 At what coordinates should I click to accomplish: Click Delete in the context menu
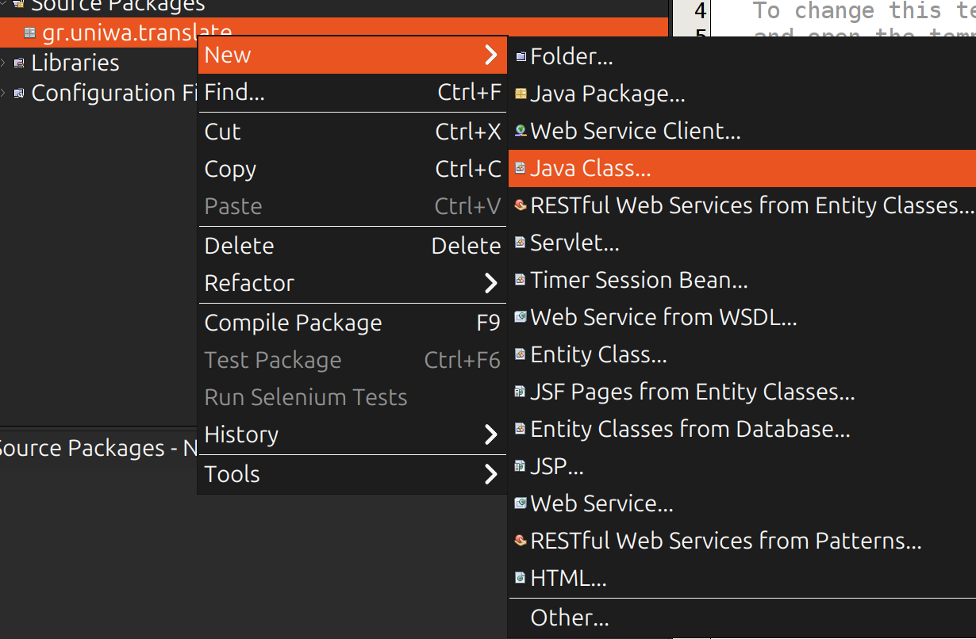(239, 246)
